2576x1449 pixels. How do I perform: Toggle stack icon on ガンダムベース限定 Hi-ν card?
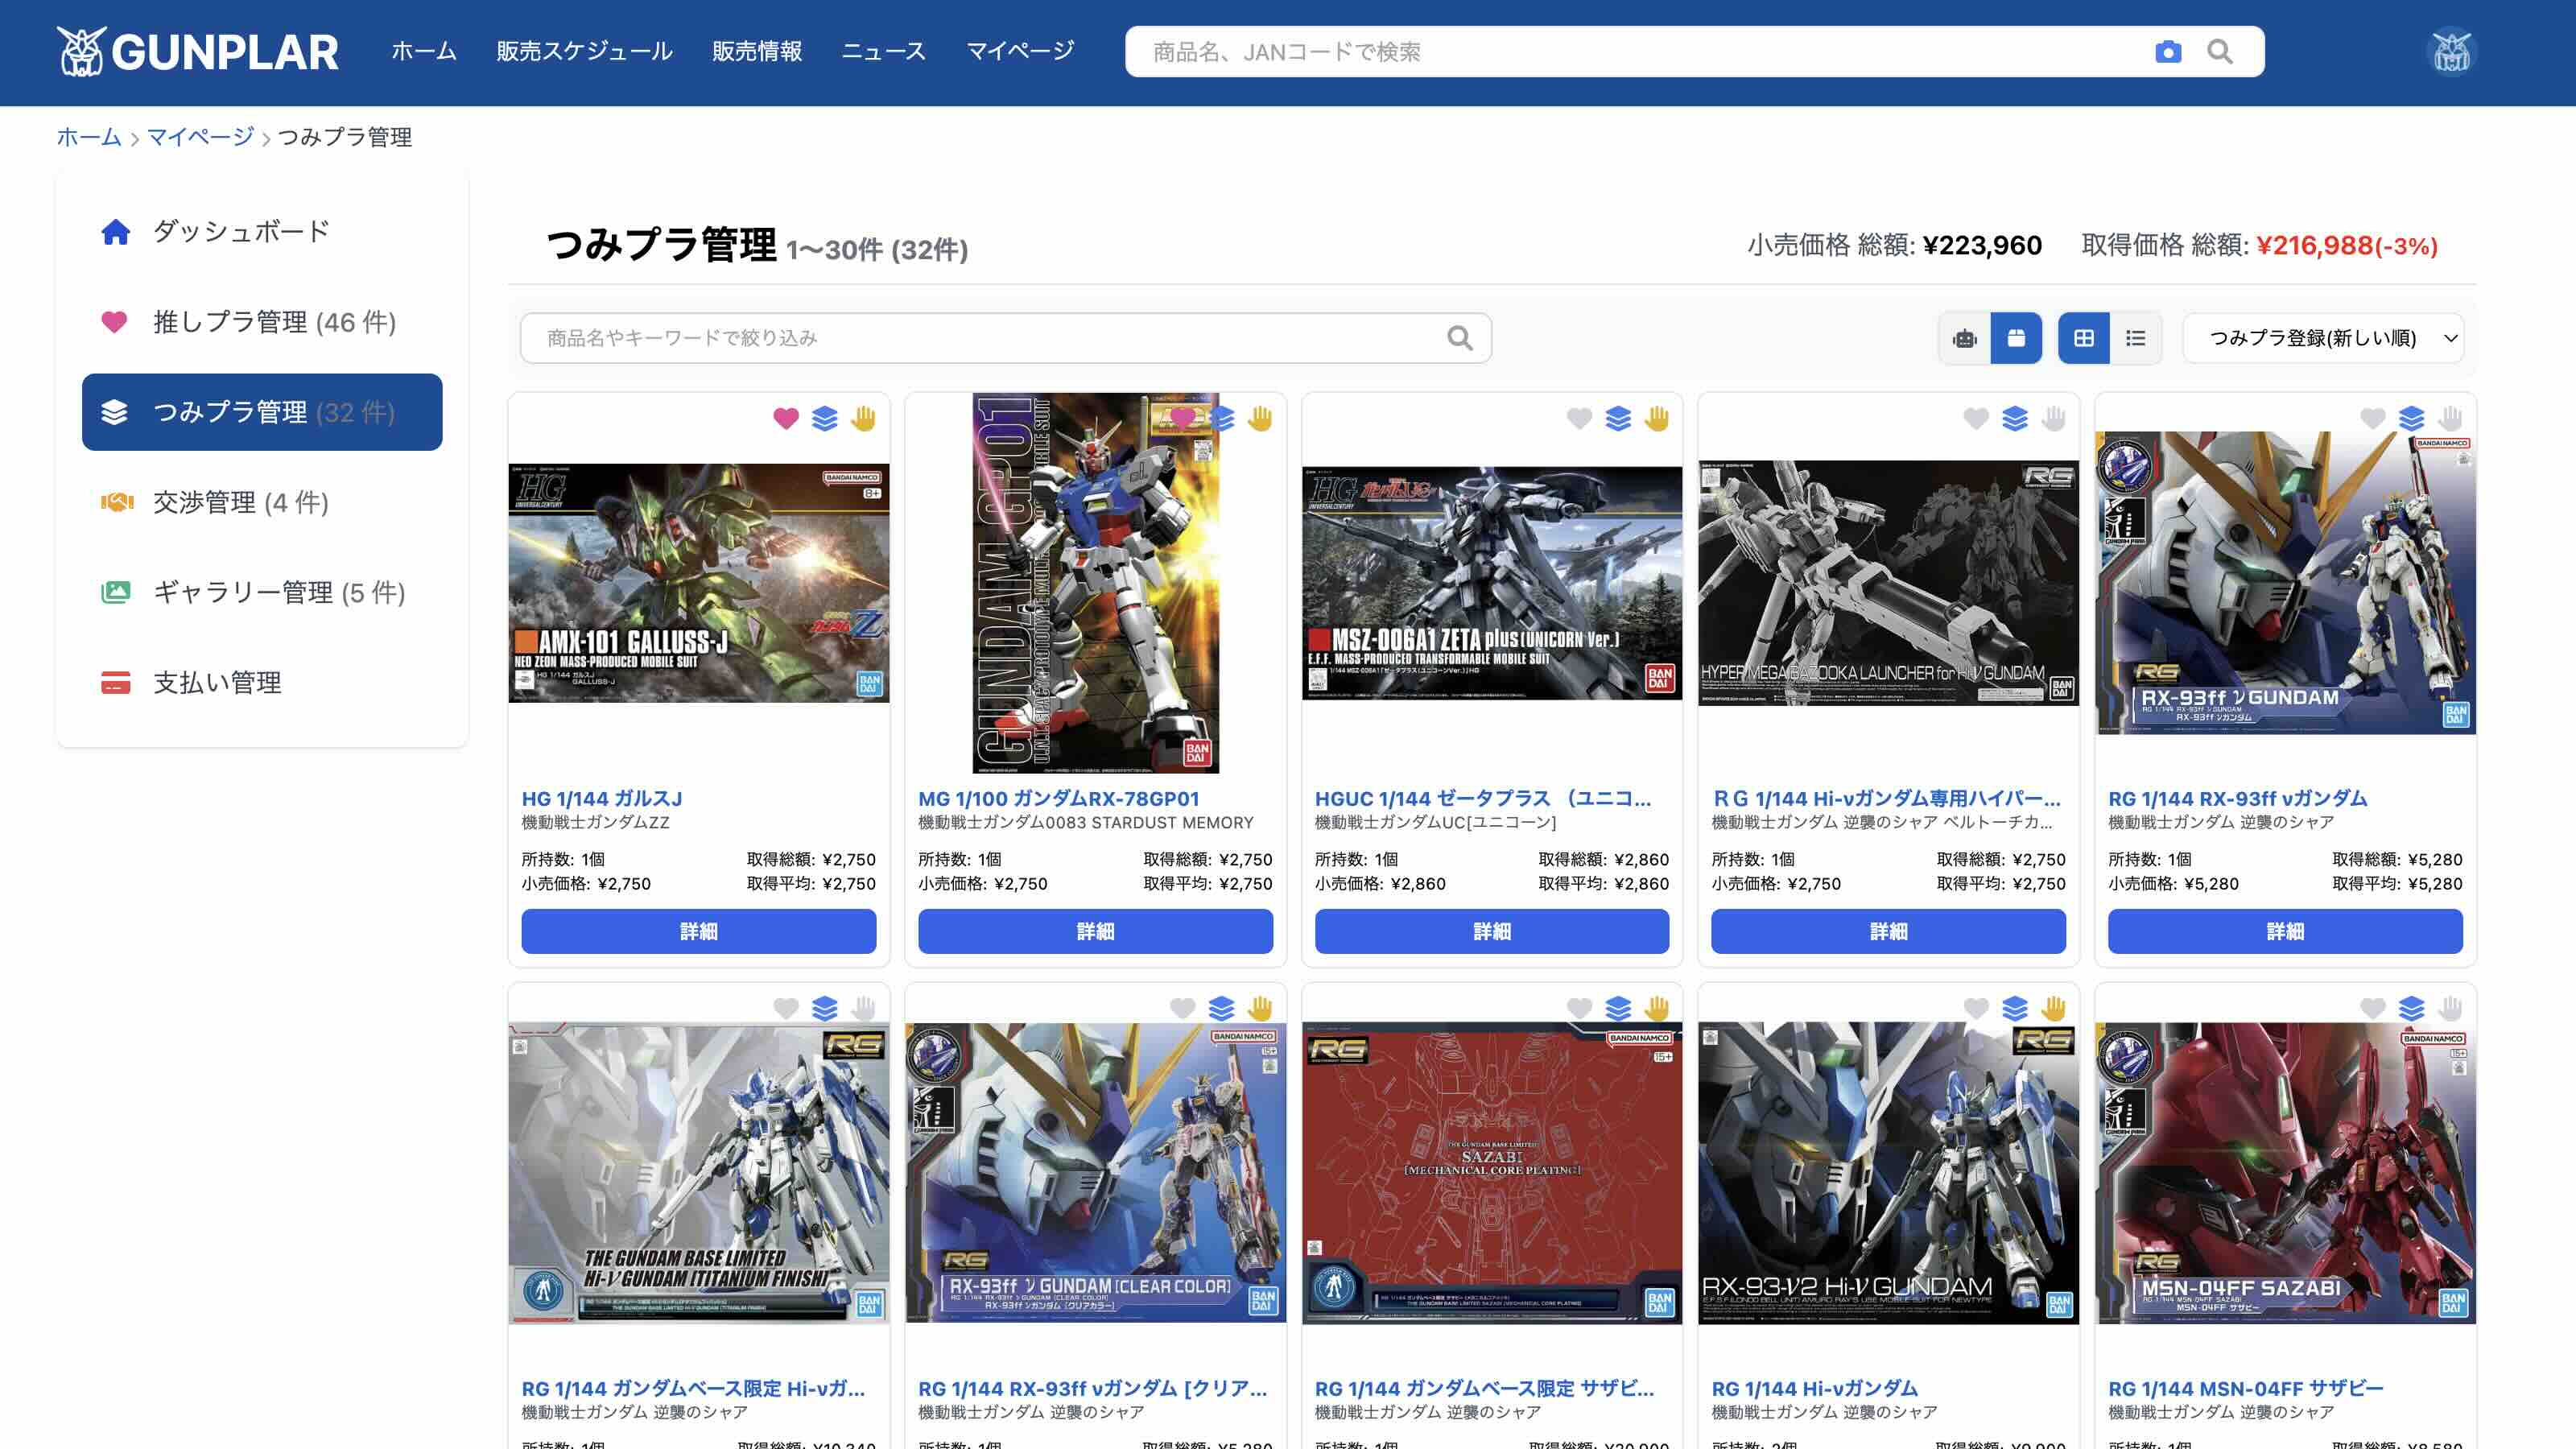(x=825, y=1008)
